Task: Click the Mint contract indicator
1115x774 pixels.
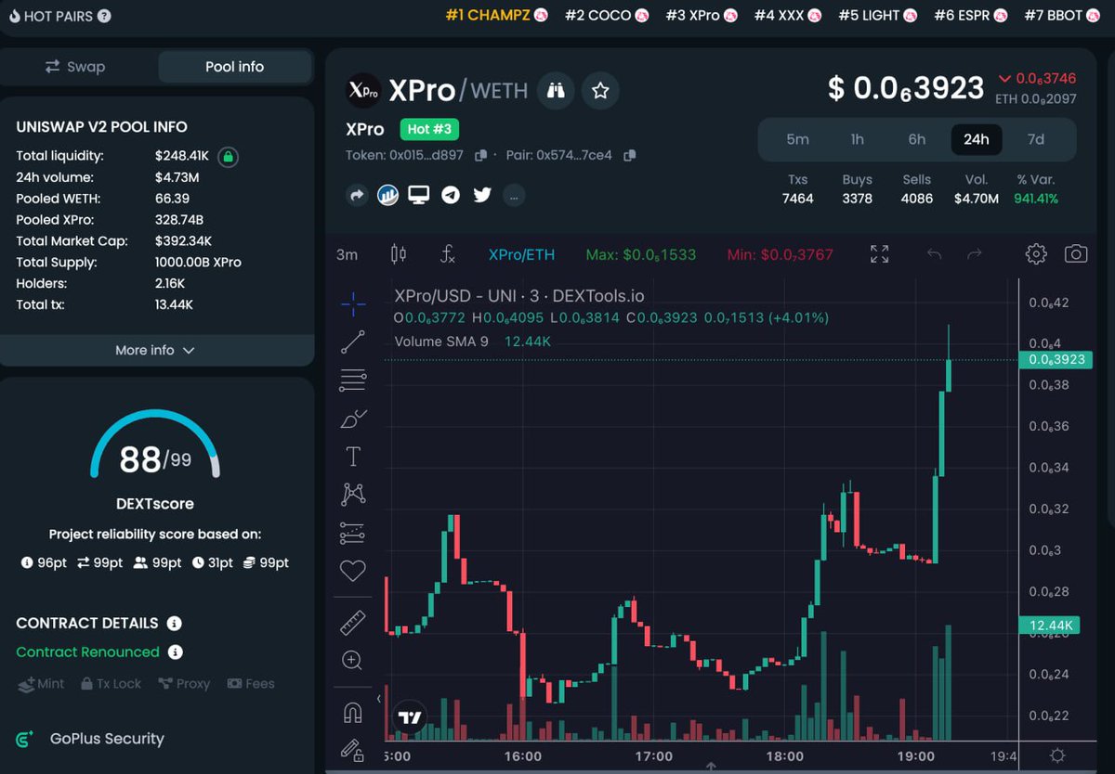Action: [x=41, y=683]
